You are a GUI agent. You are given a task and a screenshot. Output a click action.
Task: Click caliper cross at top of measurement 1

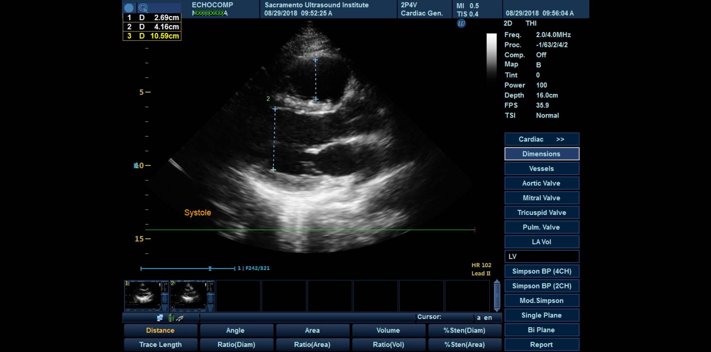[x=315, y=60]
